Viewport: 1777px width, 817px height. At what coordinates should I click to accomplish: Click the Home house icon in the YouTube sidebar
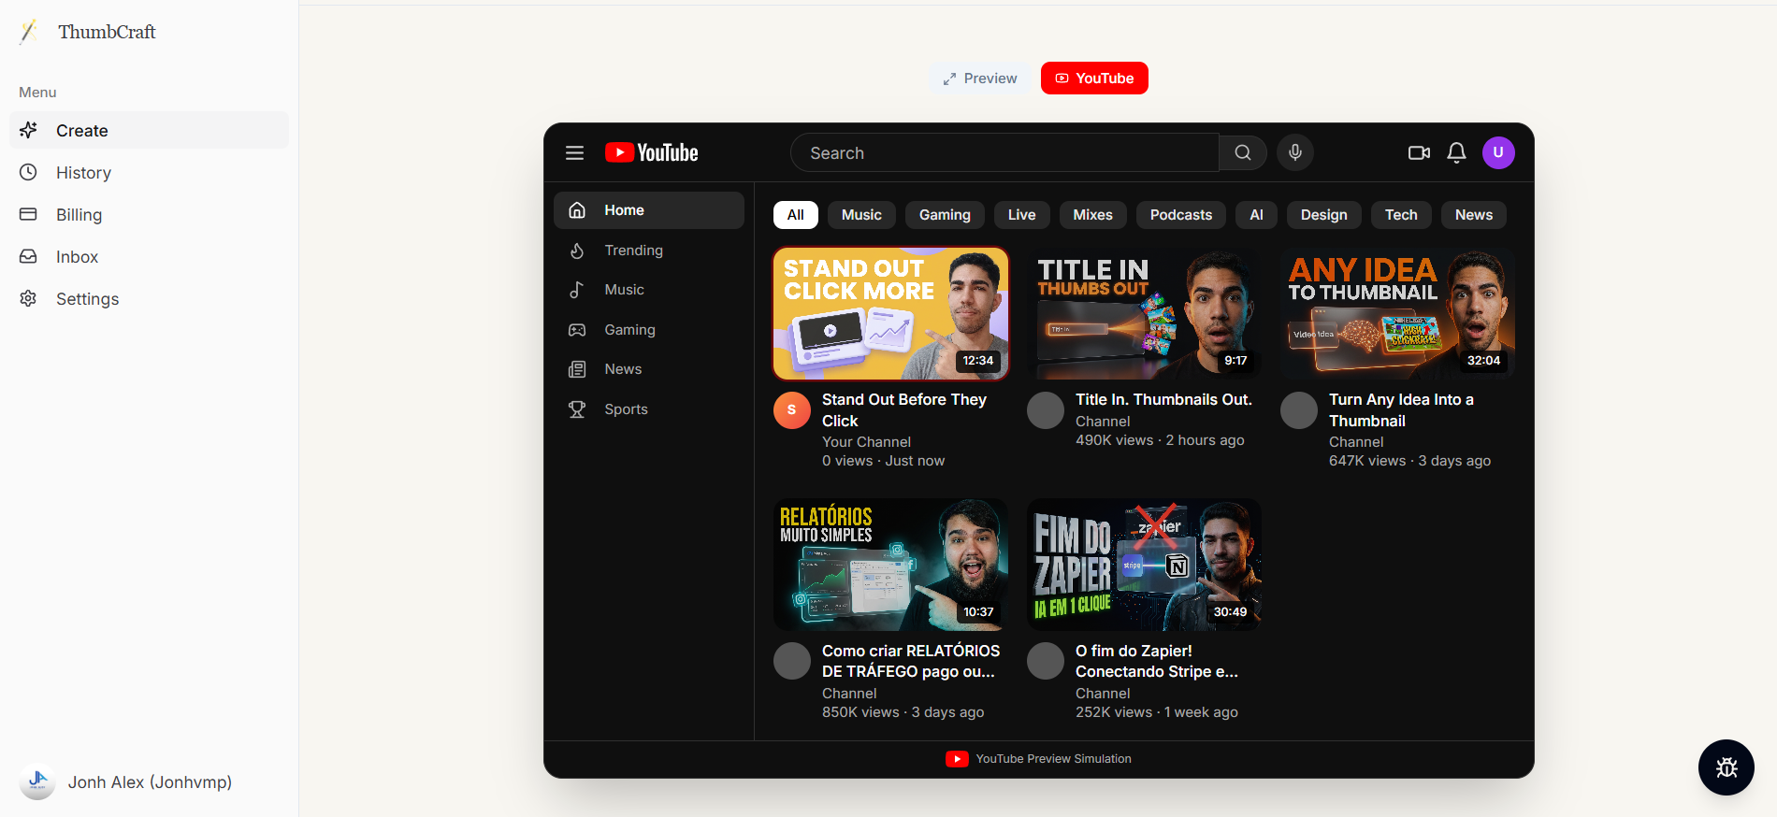577,210
